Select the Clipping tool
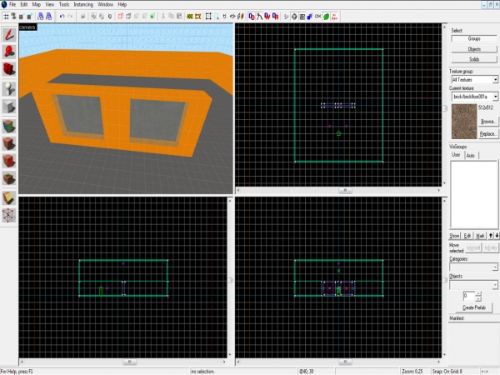 [x=10, y=197]
